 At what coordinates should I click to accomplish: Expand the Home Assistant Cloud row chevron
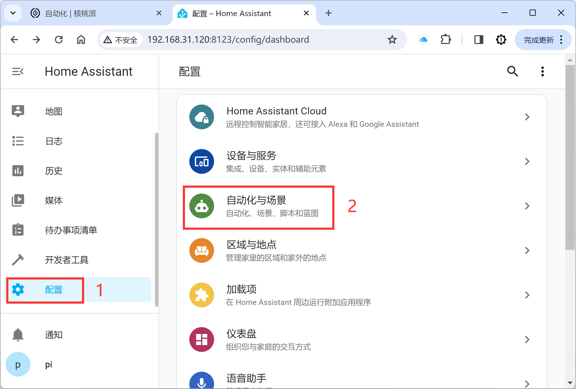click(527, 117)
